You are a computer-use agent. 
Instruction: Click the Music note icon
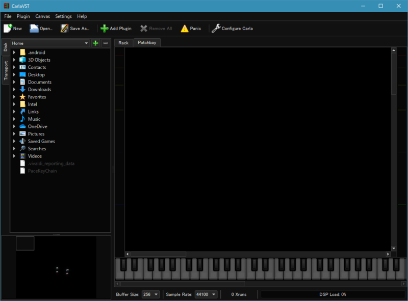point(22,119)
